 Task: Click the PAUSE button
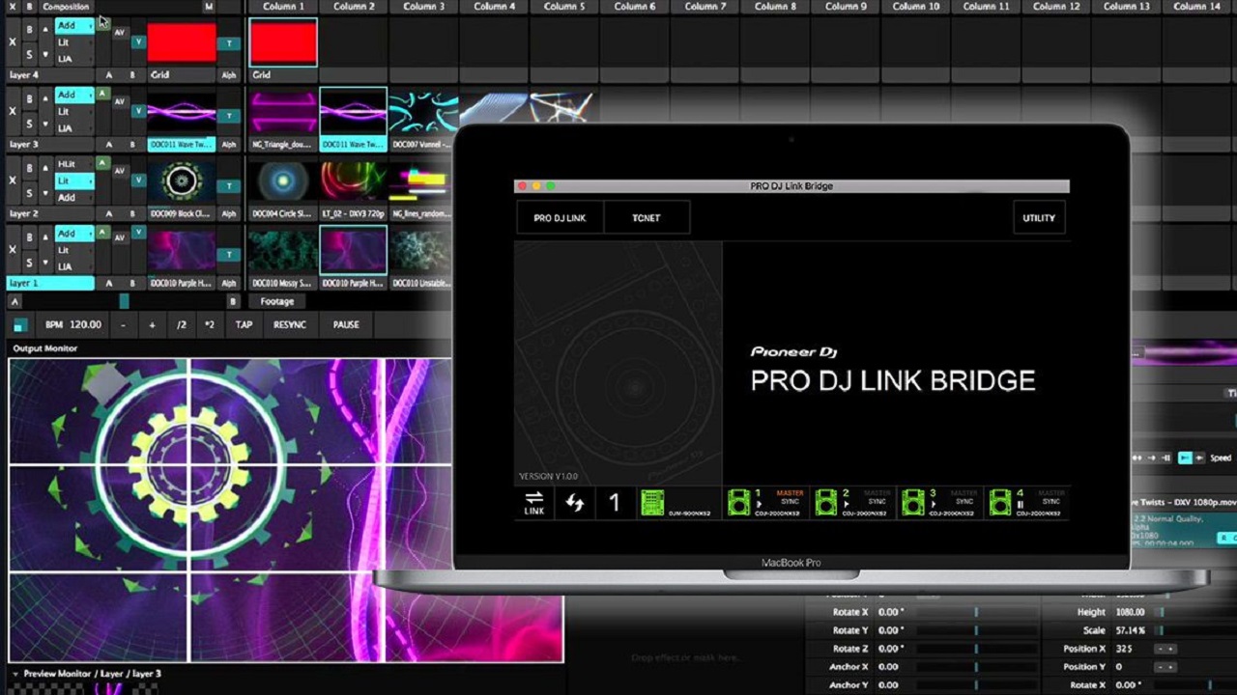346,325
